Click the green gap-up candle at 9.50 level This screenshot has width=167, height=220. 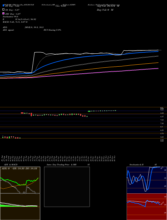click(x=89, y=111)
